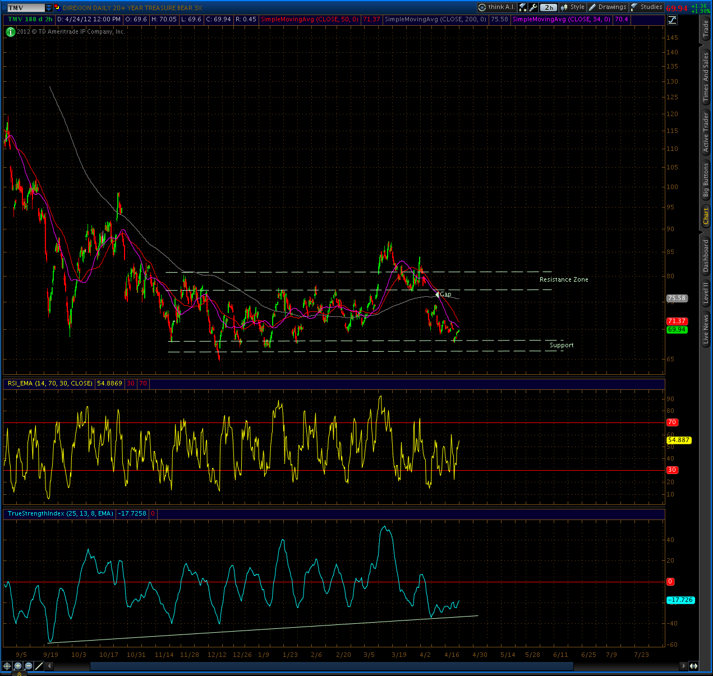Screen dimensions: 713x676
Task: Select the line drawing tool icon
Action: tap(39, 666)
